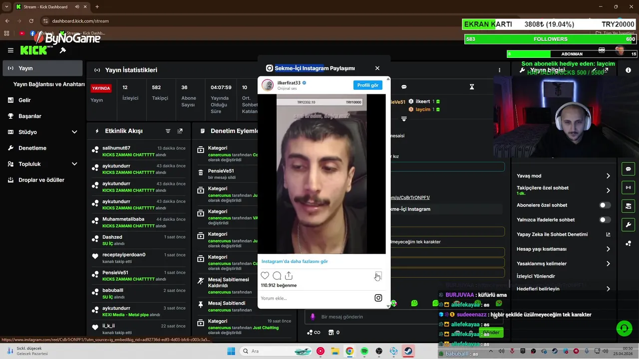Open Steam from the taskbar
Image resolution: width=639 pixels, height=359 pixels.
tap(409, 351)
